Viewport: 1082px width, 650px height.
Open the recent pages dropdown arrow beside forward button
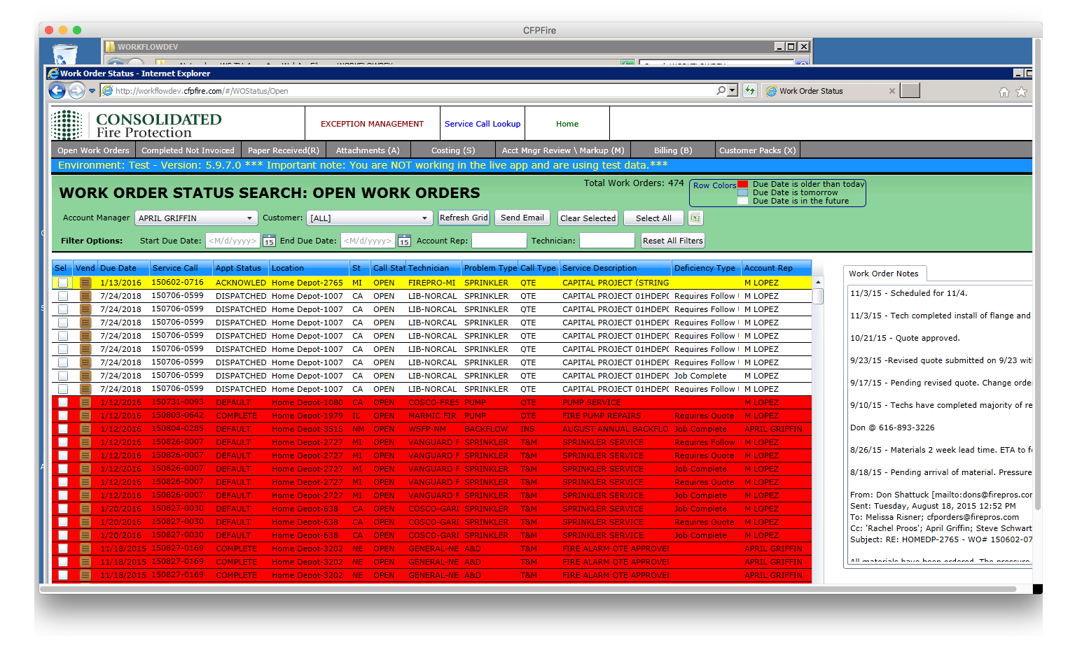[x=92, y=91]
